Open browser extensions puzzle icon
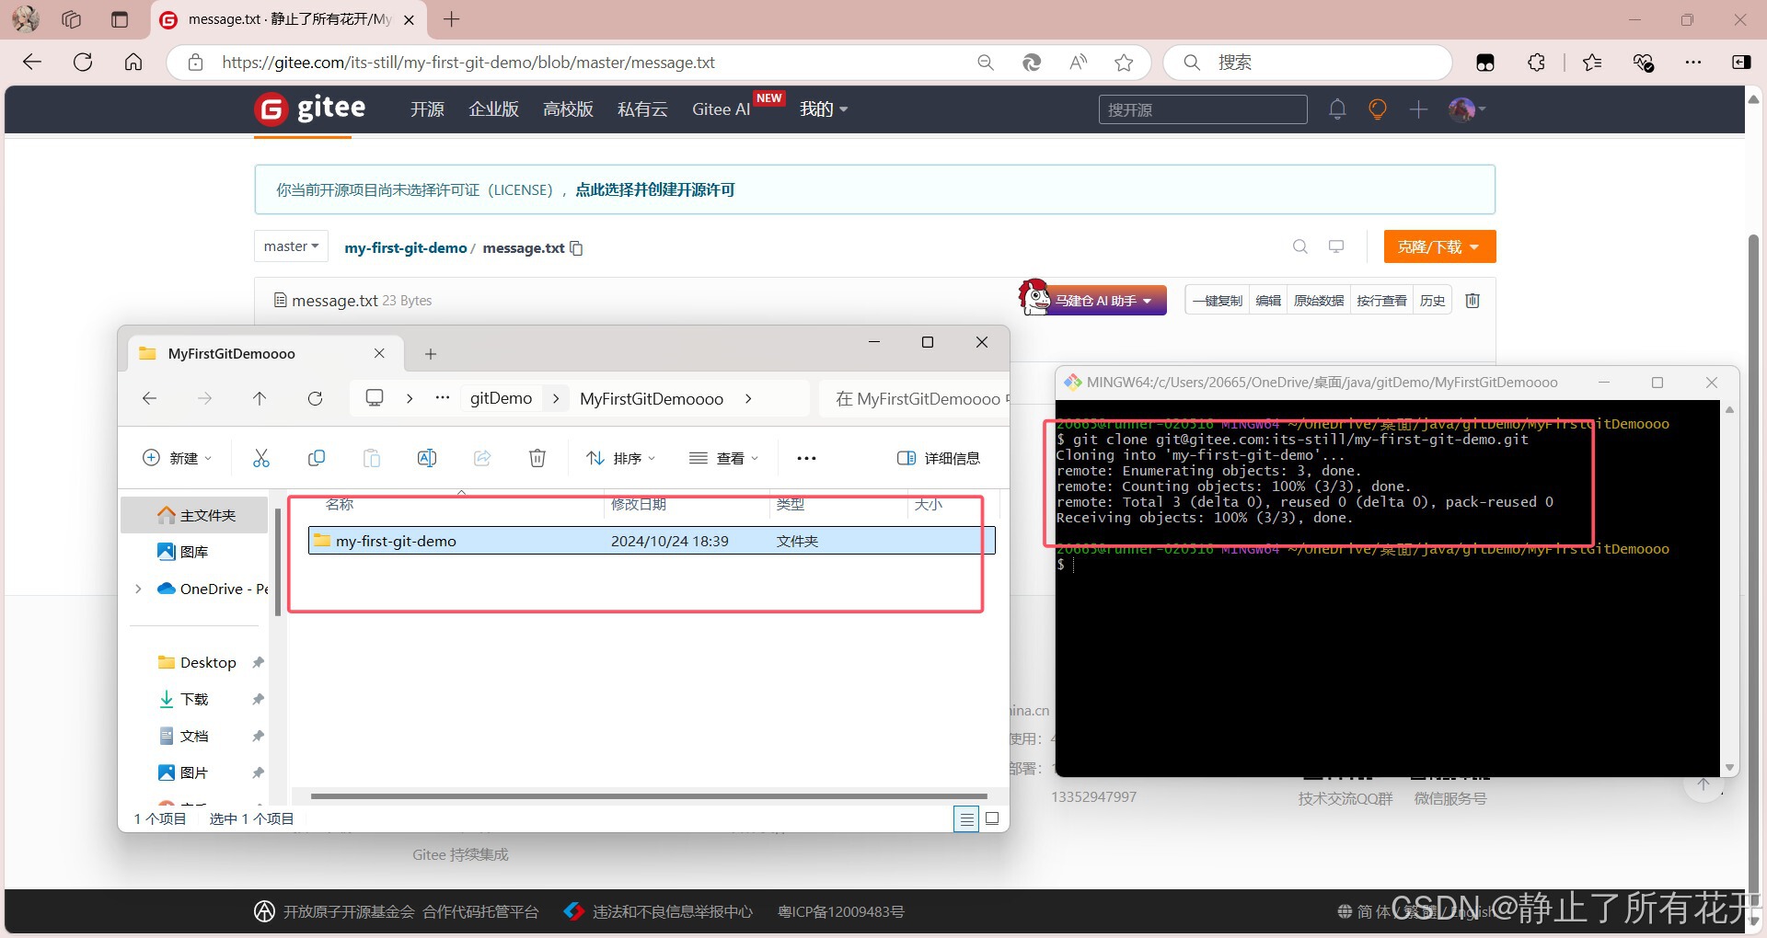Screen dimensions: 1767x938 [x=1536, y=62]
